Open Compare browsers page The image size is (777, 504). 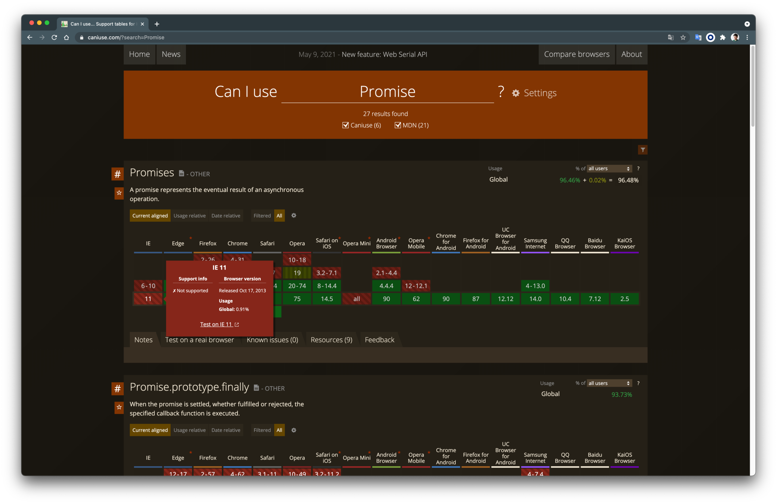(x=576, y=54)
